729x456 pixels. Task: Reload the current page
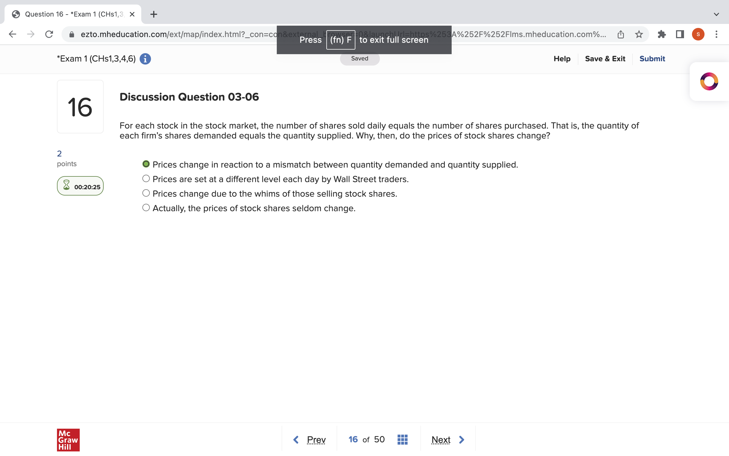[x=49, y=34]
